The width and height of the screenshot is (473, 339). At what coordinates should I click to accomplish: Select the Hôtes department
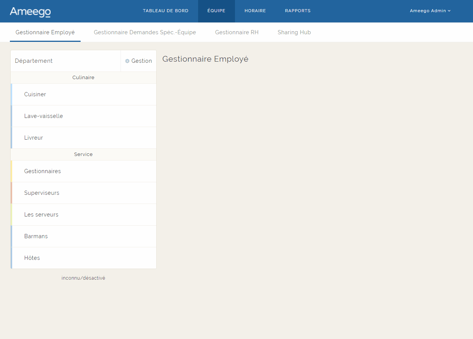pyautogui.click(x=32, y=258)
